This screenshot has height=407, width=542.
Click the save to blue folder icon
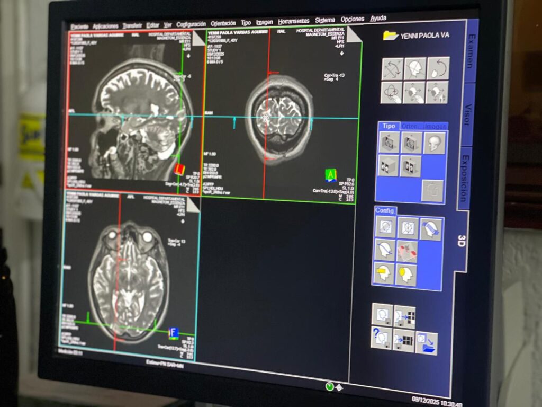click(x=427, y=343)
